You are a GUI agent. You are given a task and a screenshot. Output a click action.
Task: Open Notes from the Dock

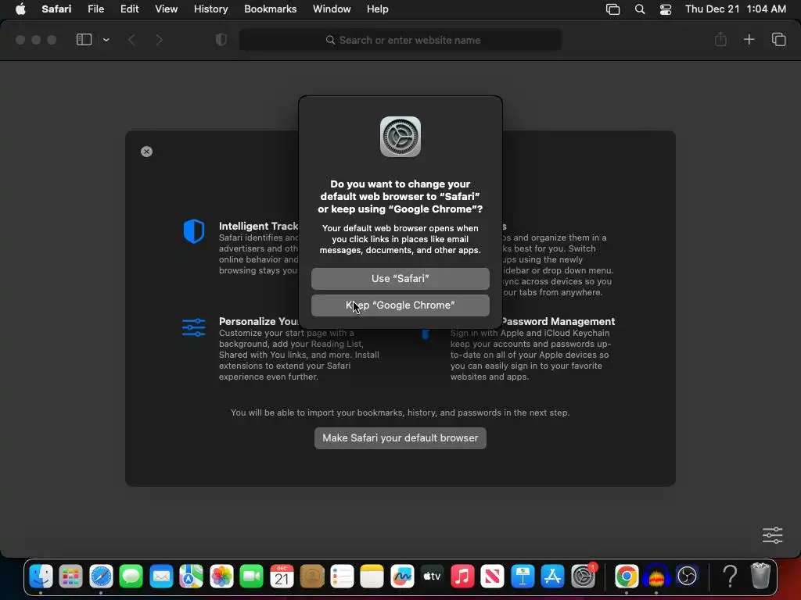coord(372,577)
